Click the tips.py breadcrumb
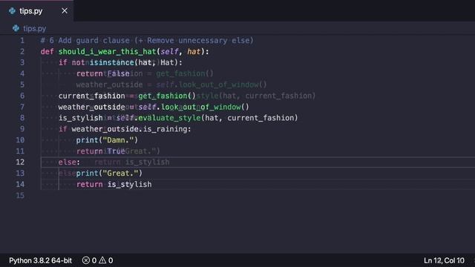The width and height of the screenshot is (475, 267). click(x=35, y=28)
